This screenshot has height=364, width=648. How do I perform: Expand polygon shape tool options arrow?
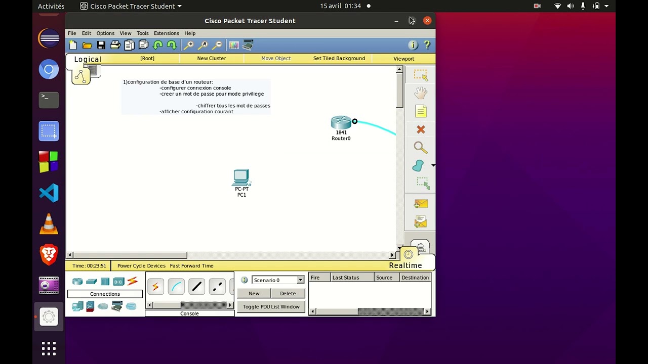click(x=433, y=165)
